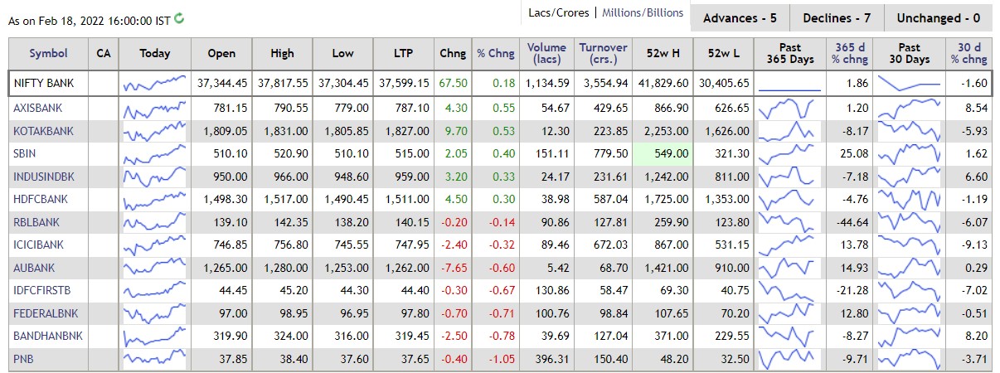This screenshot has width=1000, height=373.
Task: Select SBIN highlighted 52w high 549.00
Action: pyautogui.click(x=672, y=153)
